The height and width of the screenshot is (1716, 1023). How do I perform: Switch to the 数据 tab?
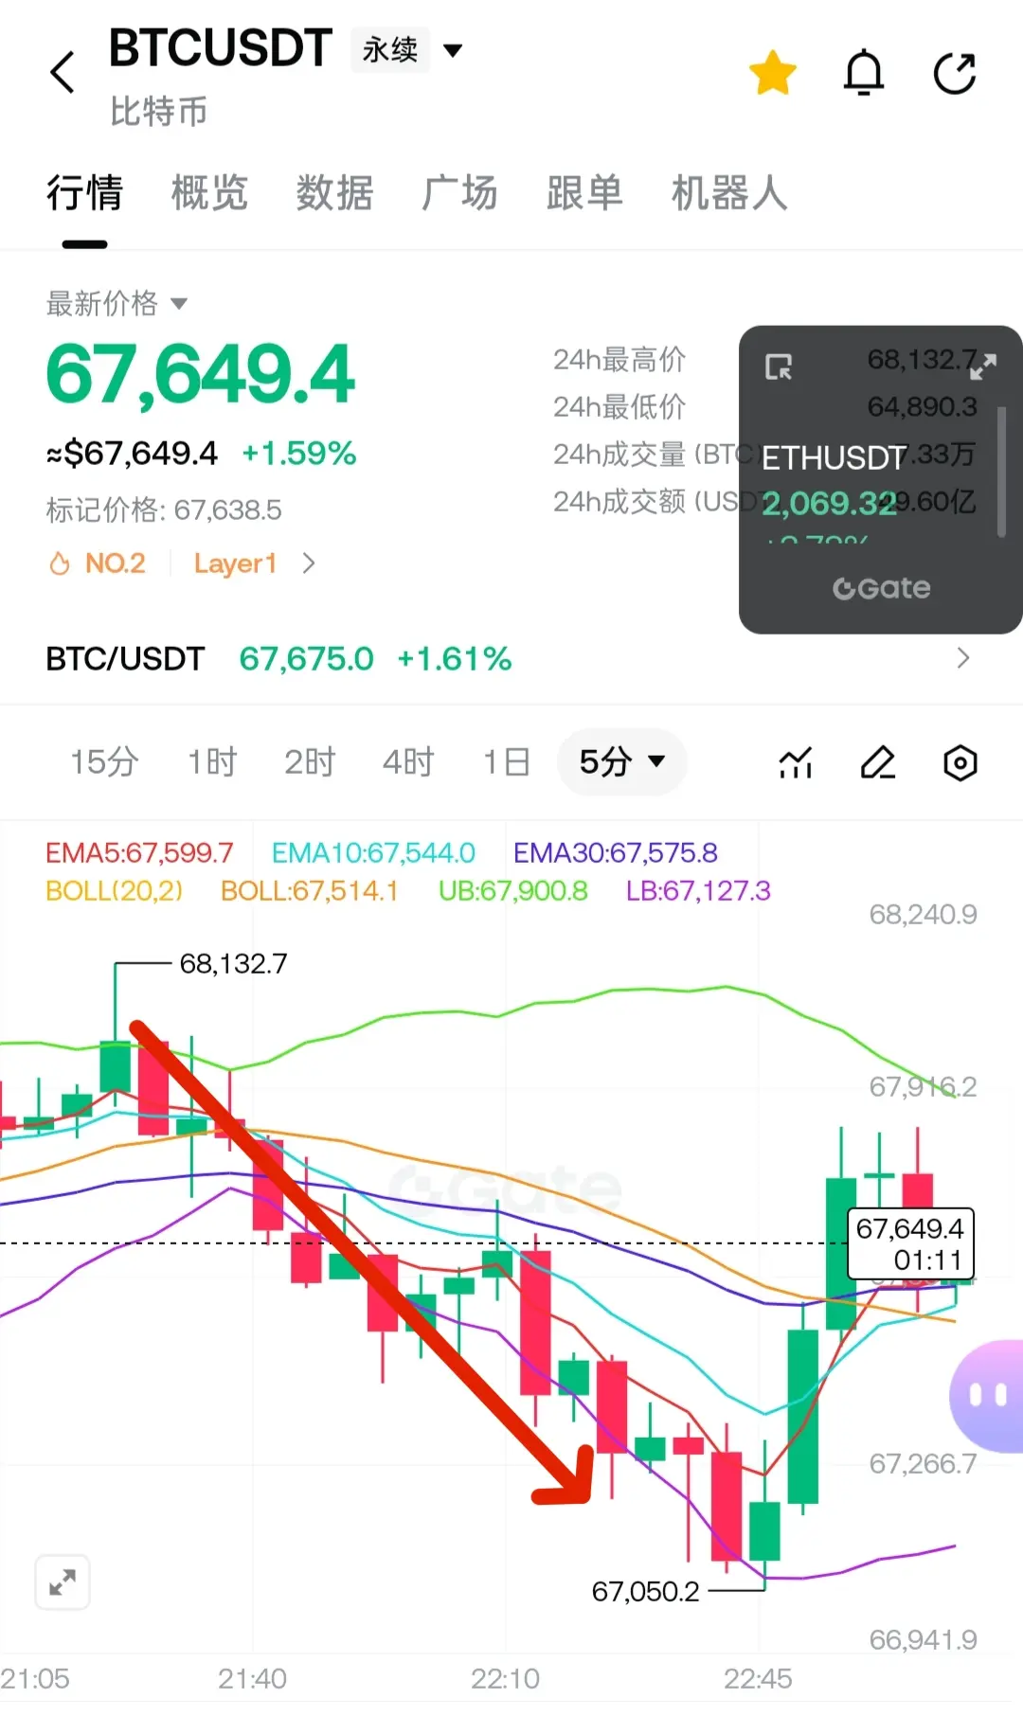pyautogui.click(x=334, y=193)
